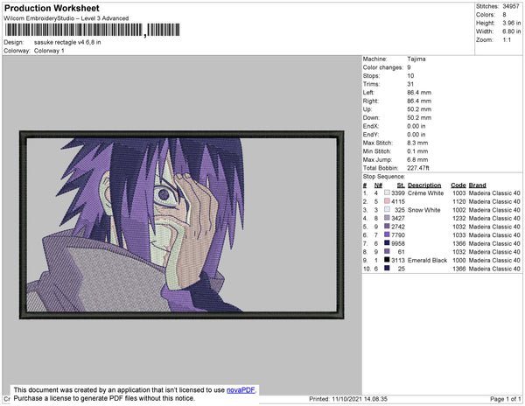Select the swatch in stop 10 with 25 stitches
Viewport: 525px width, 406px height.
(x=387, y=268)
